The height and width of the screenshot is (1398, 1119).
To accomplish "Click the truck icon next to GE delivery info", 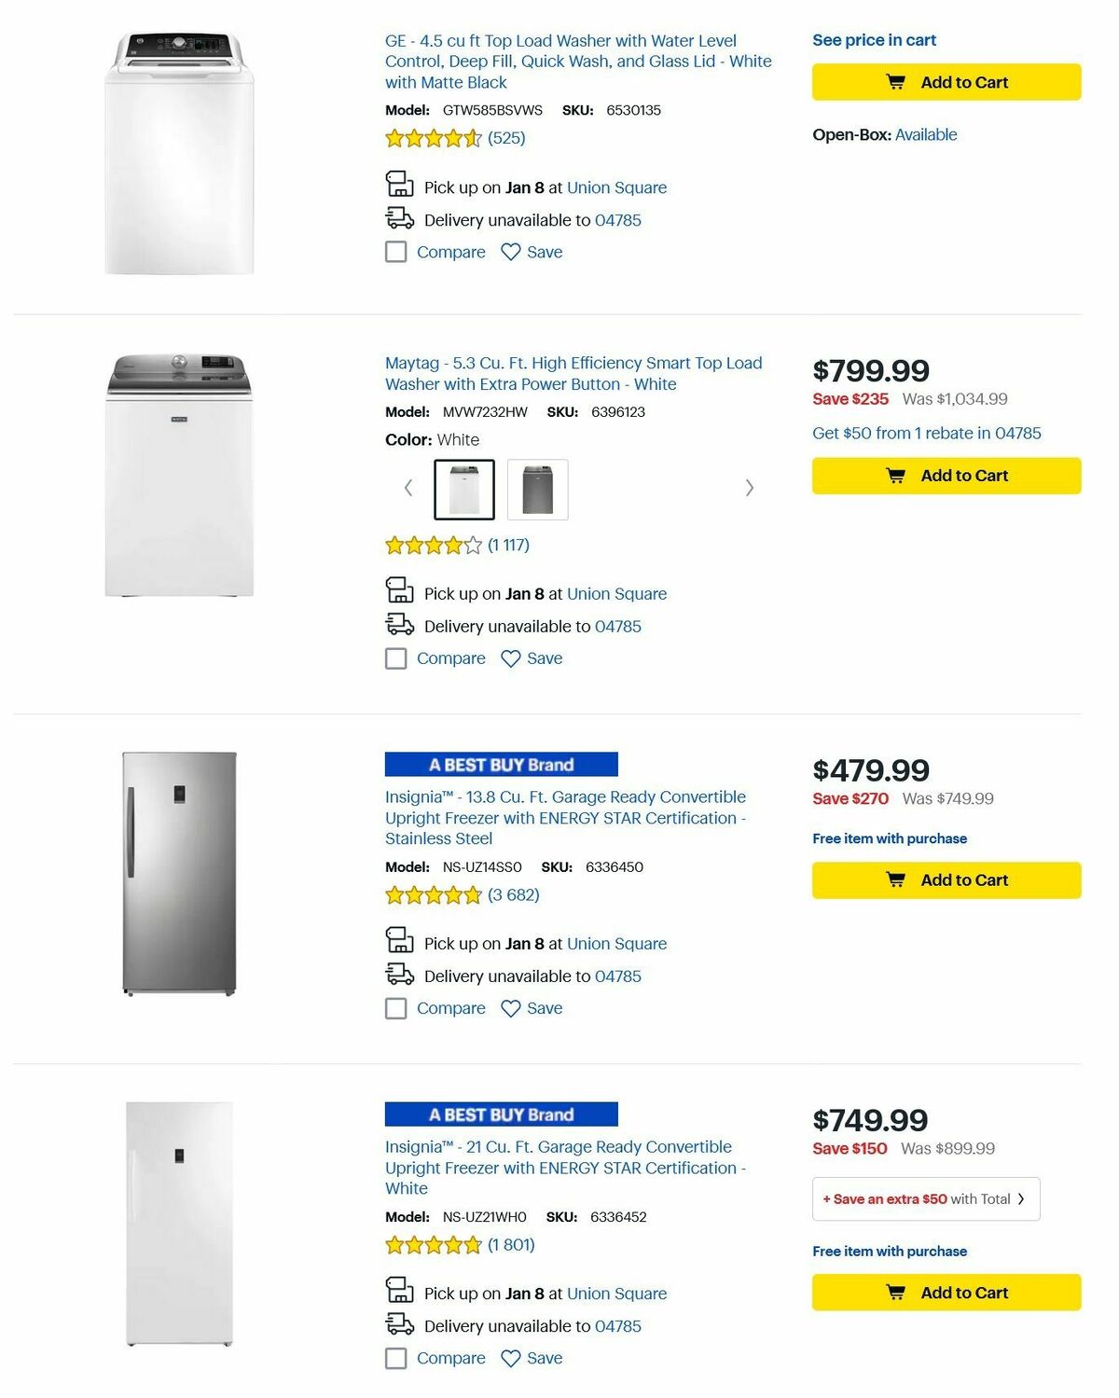I will pos(399,220).
